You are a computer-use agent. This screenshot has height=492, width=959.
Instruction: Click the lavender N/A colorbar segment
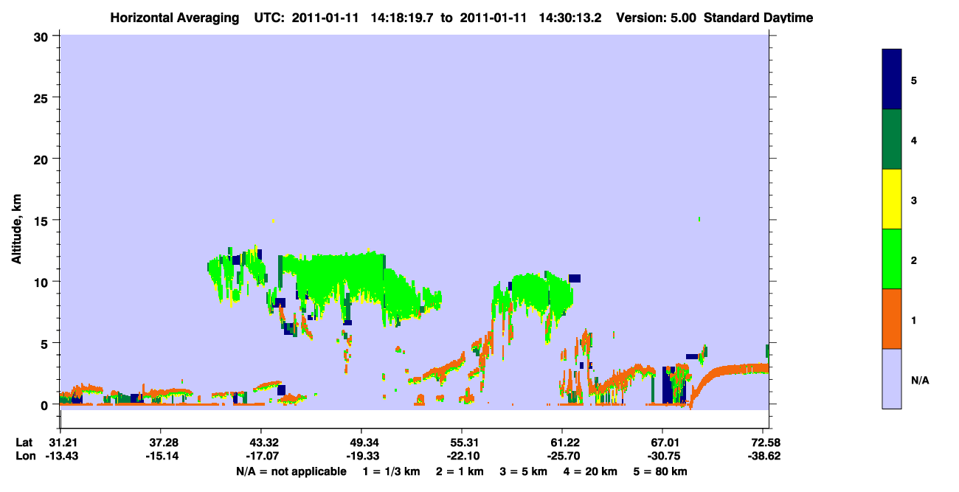891,378
